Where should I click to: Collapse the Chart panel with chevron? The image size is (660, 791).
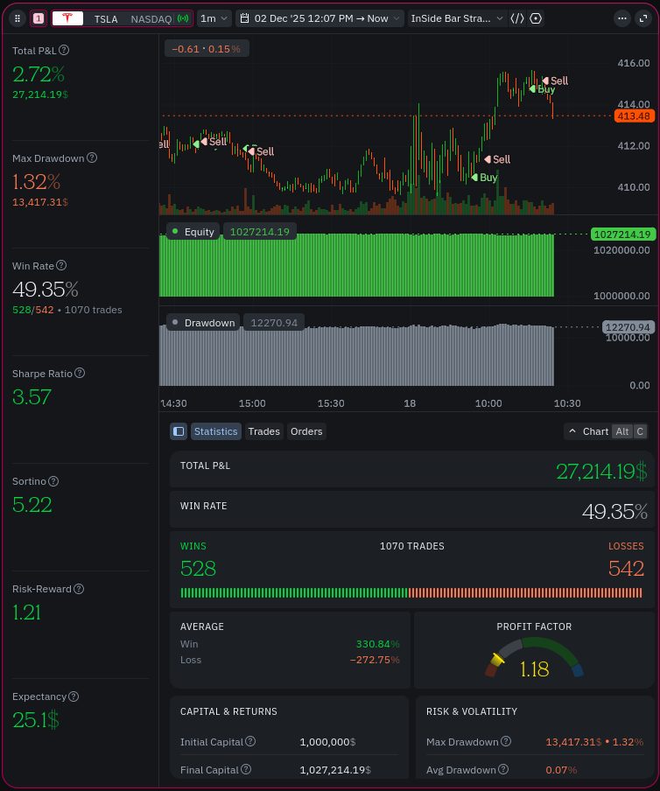pyautogui.click(x=572, y=431)
